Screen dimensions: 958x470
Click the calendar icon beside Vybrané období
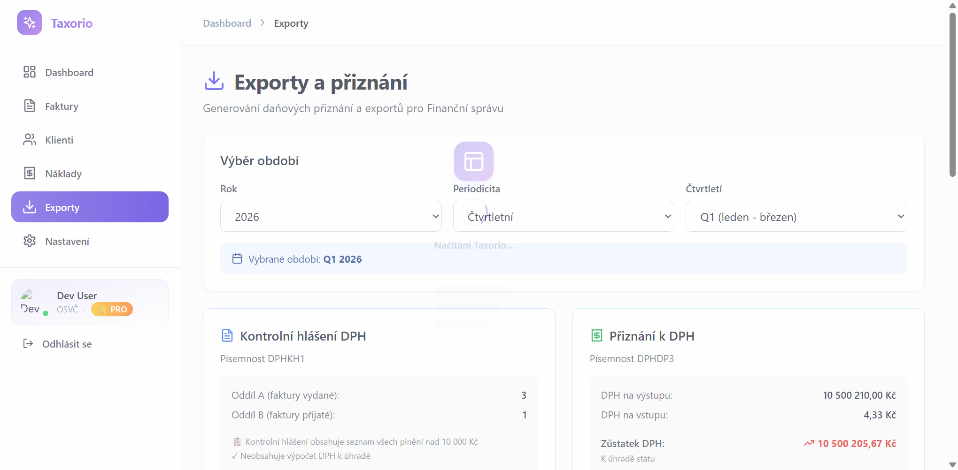point(237,259)
